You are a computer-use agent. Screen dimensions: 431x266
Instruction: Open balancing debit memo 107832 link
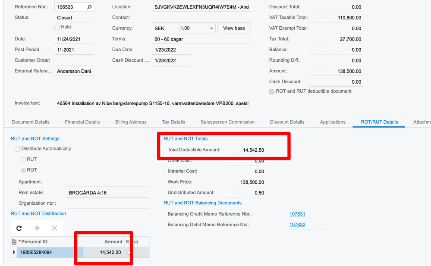point(297,225)
